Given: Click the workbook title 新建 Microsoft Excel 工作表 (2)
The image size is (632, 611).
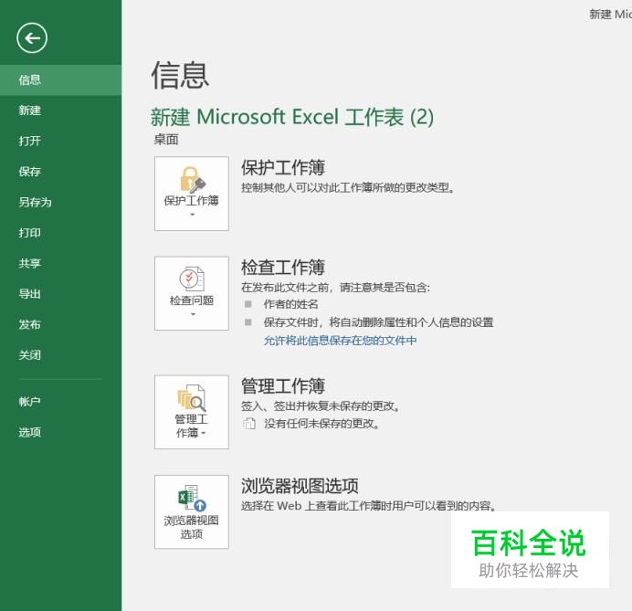Looking at the screenshot, I should pos(292,117).
